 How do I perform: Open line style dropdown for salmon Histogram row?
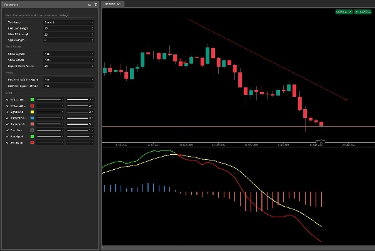coord(50,124)
